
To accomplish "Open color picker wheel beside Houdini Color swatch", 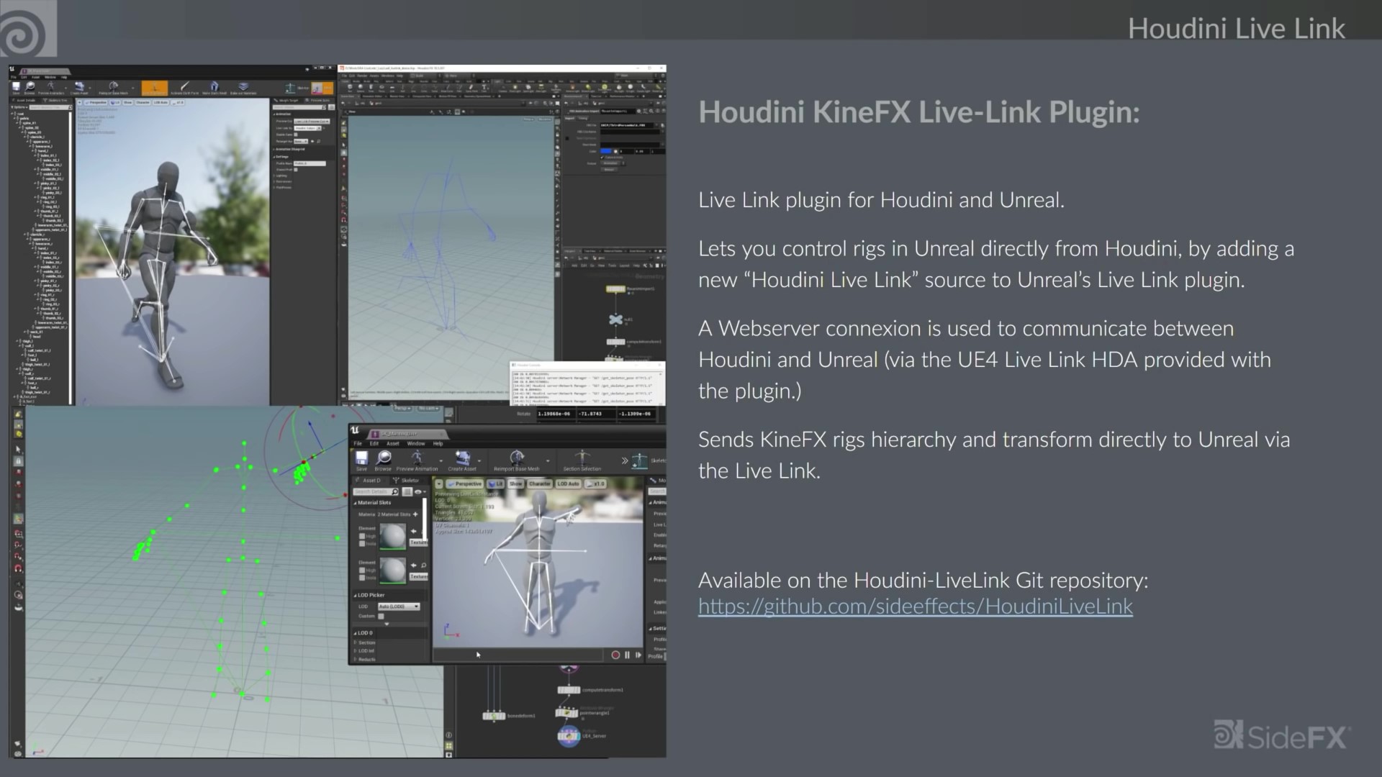I will [615, 151].
